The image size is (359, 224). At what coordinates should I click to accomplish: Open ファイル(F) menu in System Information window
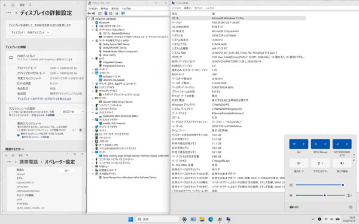177,8
